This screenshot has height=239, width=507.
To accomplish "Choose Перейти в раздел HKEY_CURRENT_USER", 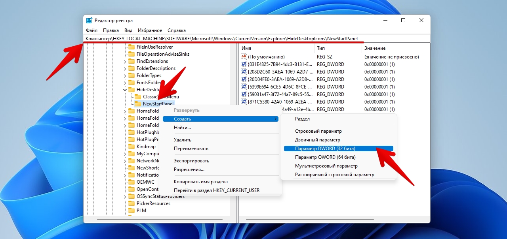I will pyautogui.click(x=221, y=190).
